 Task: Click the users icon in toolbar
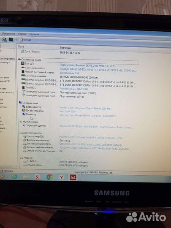[x=5, y=39]
